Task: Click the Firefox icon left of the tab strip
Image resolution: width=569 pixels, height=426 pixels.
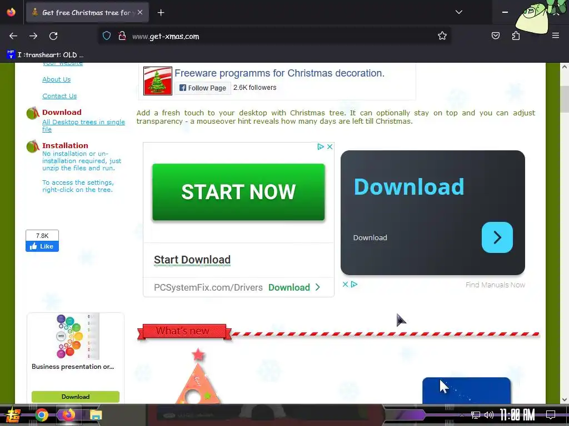Action: (11, 12)
